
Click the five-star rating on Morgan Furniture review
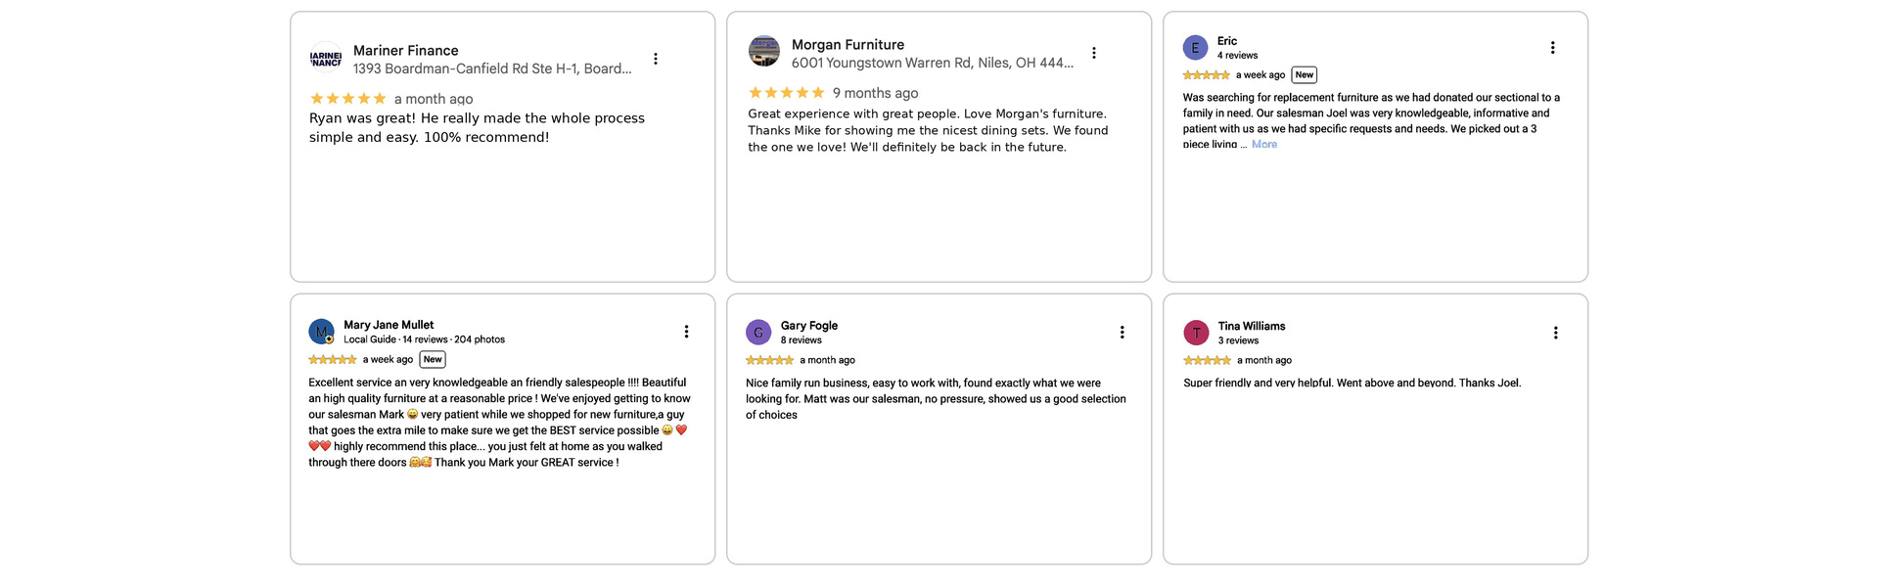click(x=787, y=93)
